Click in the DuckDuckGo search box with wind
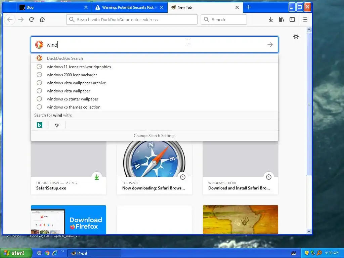The image size is (344, 258). (155, 45)
